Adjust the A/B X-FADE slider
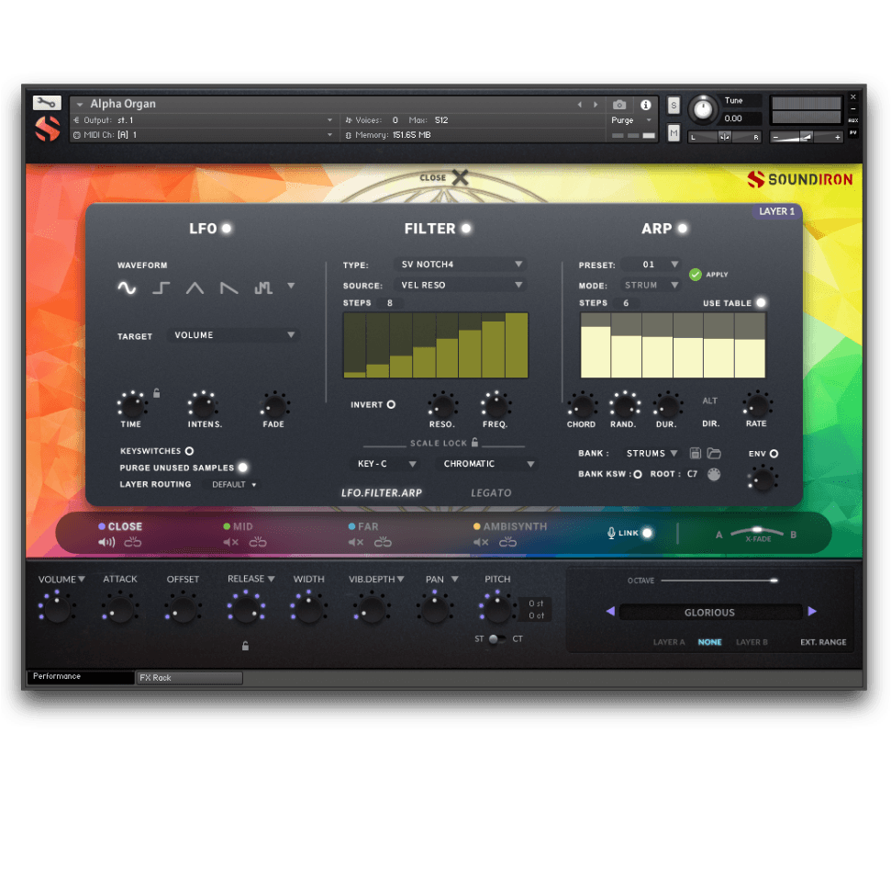The width and height of the screenshot is (891, 891). [x=757, y=533]
